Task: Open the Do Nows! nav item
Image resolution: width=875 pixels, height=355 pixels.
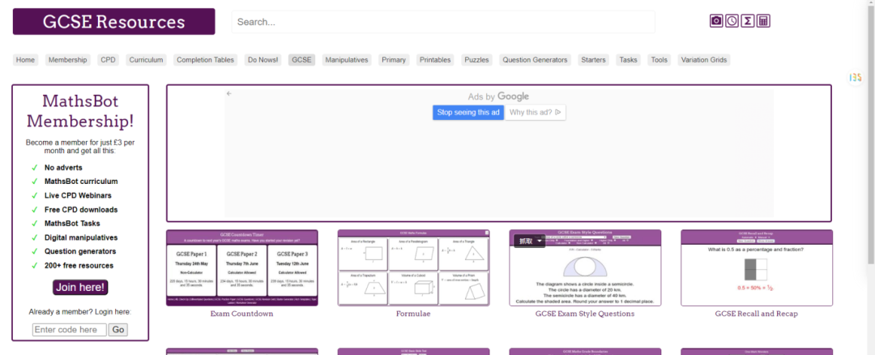Action: point(263,60)
